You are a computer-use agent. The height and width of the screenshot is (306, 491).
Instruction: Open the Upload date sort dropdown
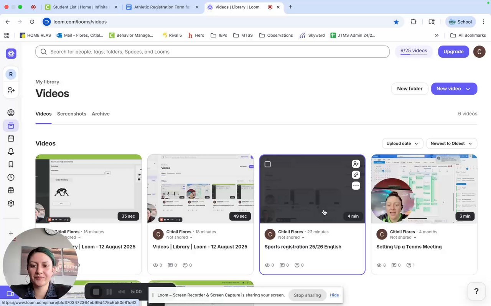click(402, 143)
